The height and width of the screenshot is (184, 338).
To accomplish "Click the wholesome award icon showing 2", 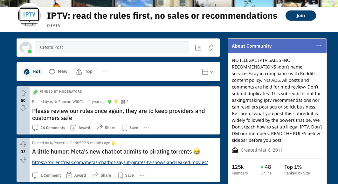I will 123,102.
